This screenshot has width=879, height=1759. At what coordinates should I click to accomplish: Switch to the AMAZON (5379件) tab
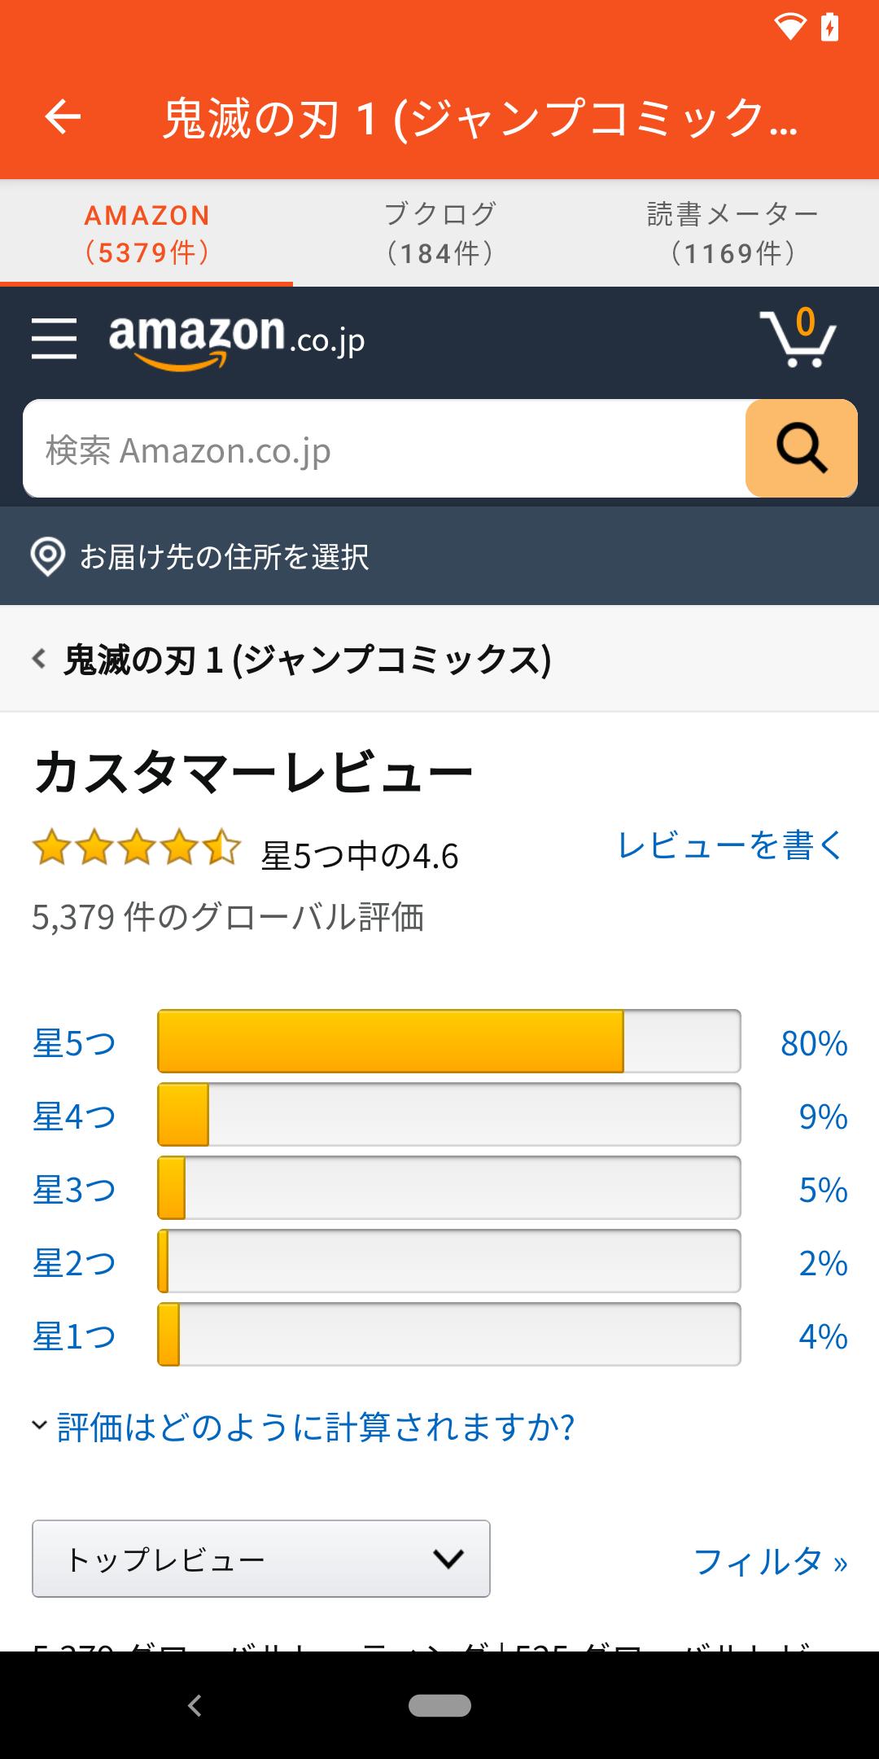pos(146,234)
